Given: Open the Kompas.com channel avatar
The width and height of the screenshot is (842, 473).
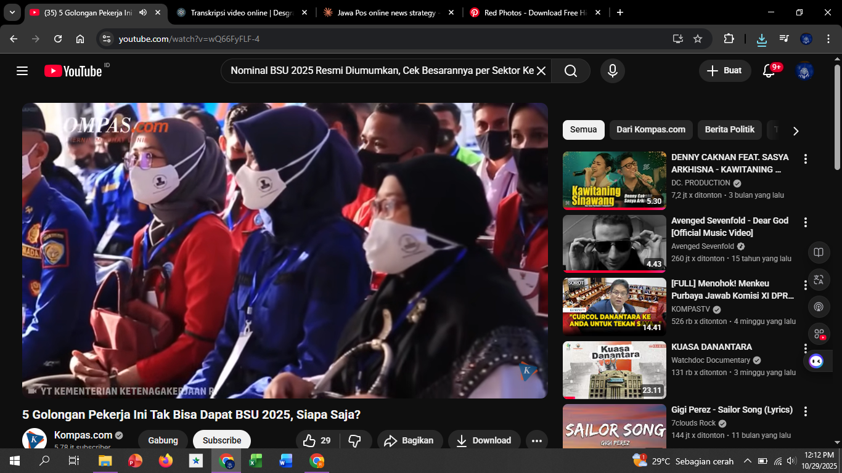Looking at the screenshot, I should (35, 439).
